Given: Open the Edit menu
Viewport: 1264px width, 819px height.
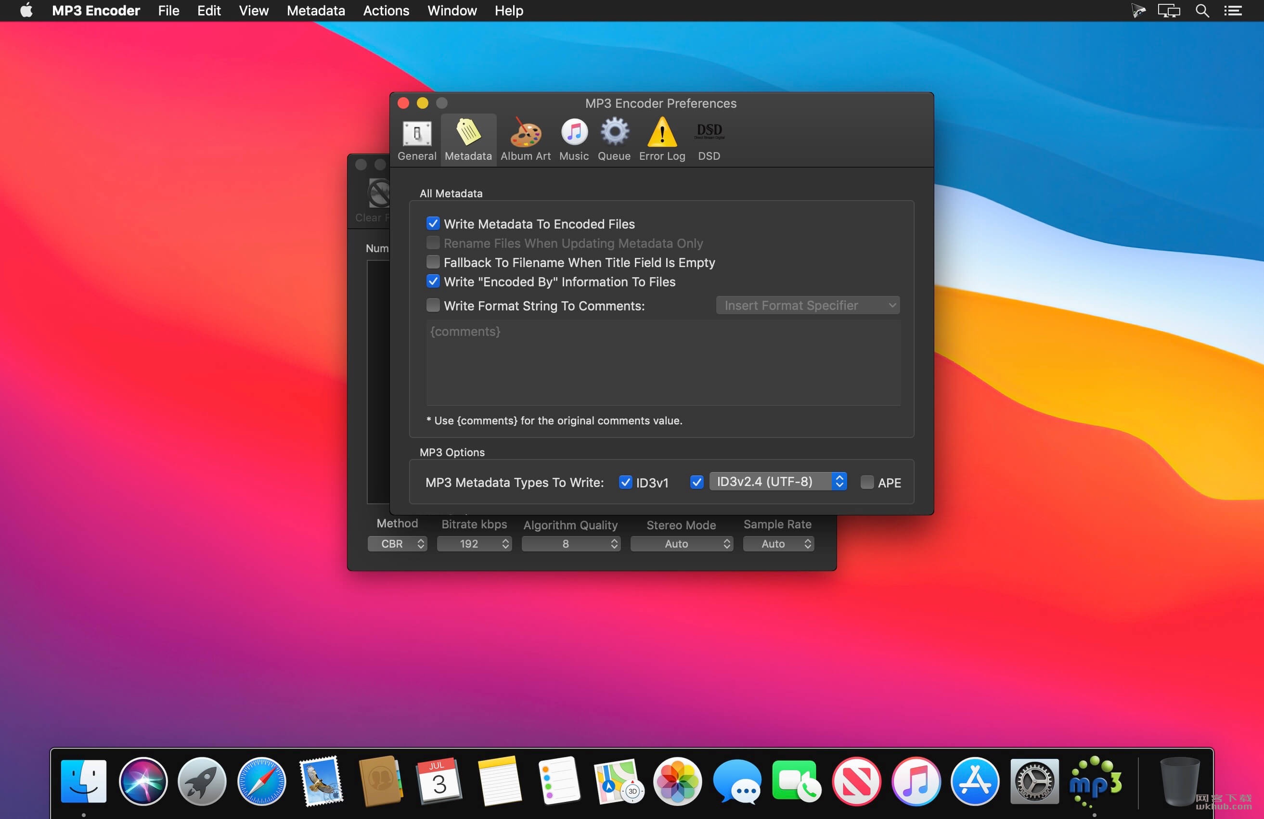Looking at the screenshot, I should pyautogui.click(x=209, y=11).
